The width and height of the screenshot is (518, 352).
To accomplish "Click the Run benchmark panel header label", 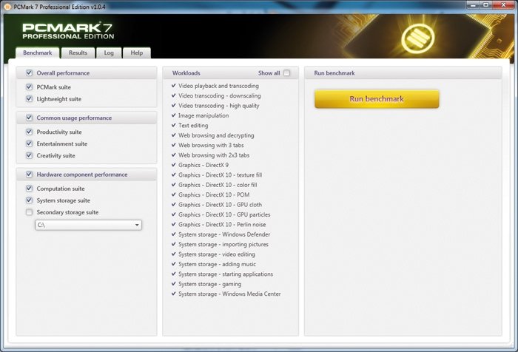I will (334, 73).
